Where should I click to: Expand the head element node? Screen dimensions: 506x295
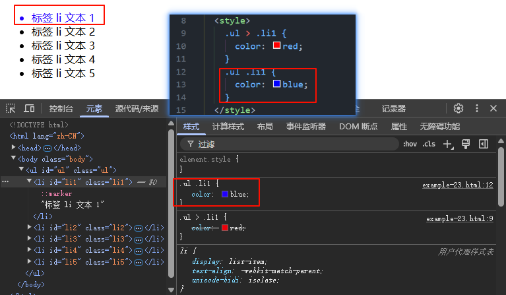[14, 148]
